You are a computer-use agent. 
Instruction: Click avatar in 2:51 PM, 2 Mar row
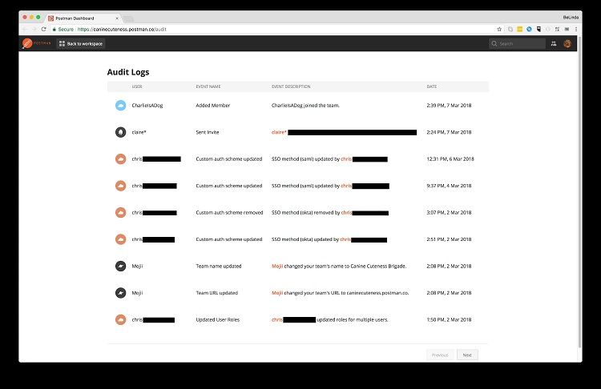pos(120,239)
